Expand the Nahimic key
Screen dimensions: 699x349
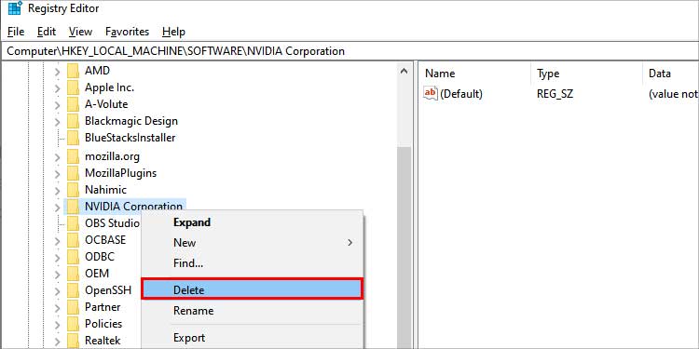point(57,191)
